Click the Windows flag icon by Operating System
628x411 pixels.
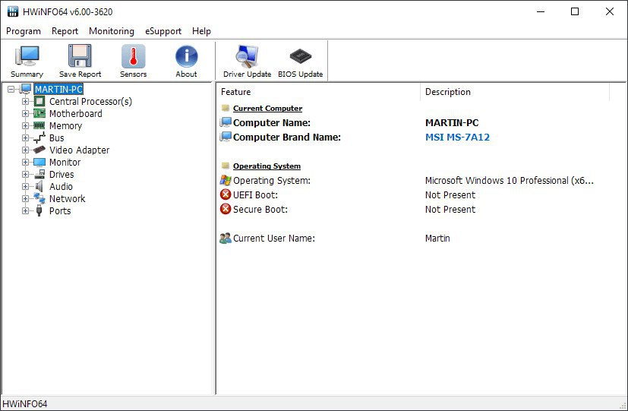226,180
